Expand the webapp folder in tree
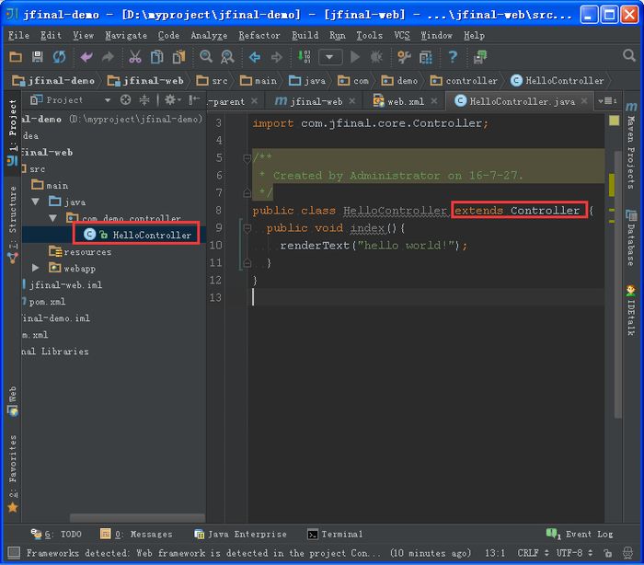Viewport: 644px width, 565px height. click(36, 268)
